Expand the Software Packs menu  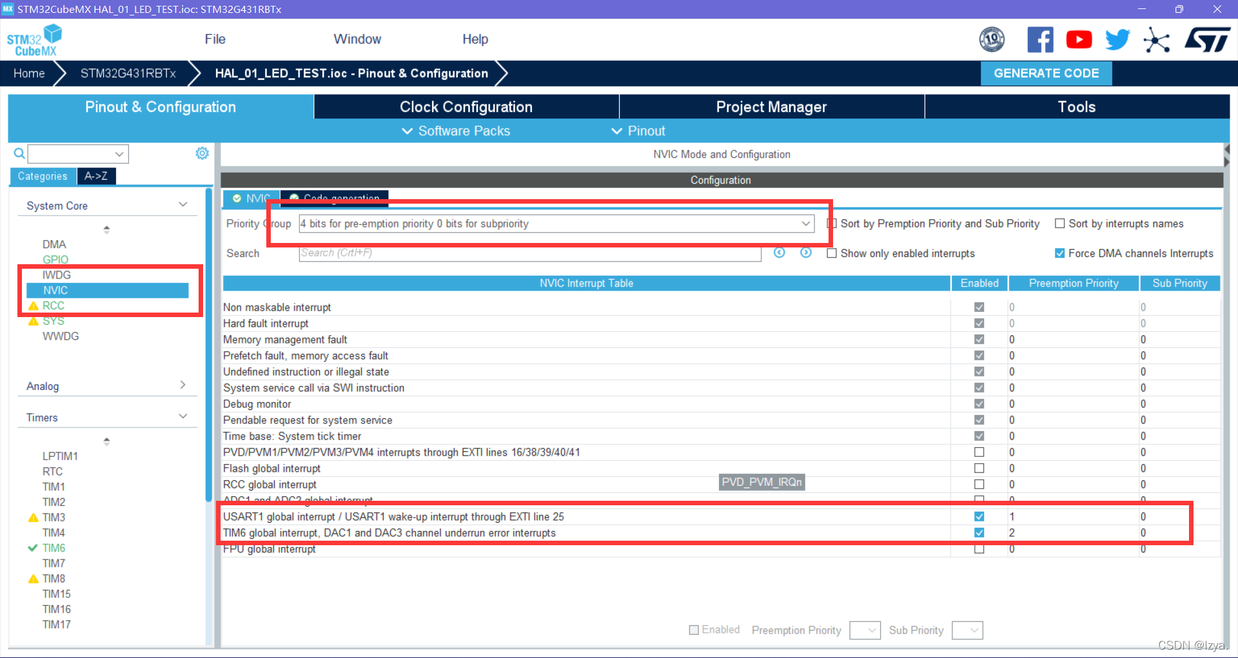point(456,131)
